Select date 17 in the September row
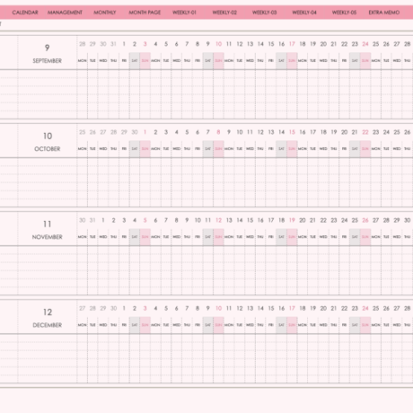 coord(292,44)
